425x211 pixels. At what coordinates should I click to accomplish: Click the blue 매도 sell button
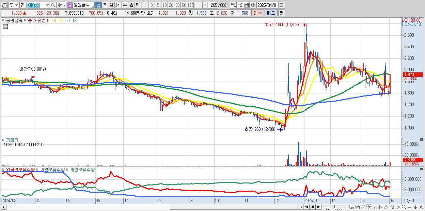271,13
